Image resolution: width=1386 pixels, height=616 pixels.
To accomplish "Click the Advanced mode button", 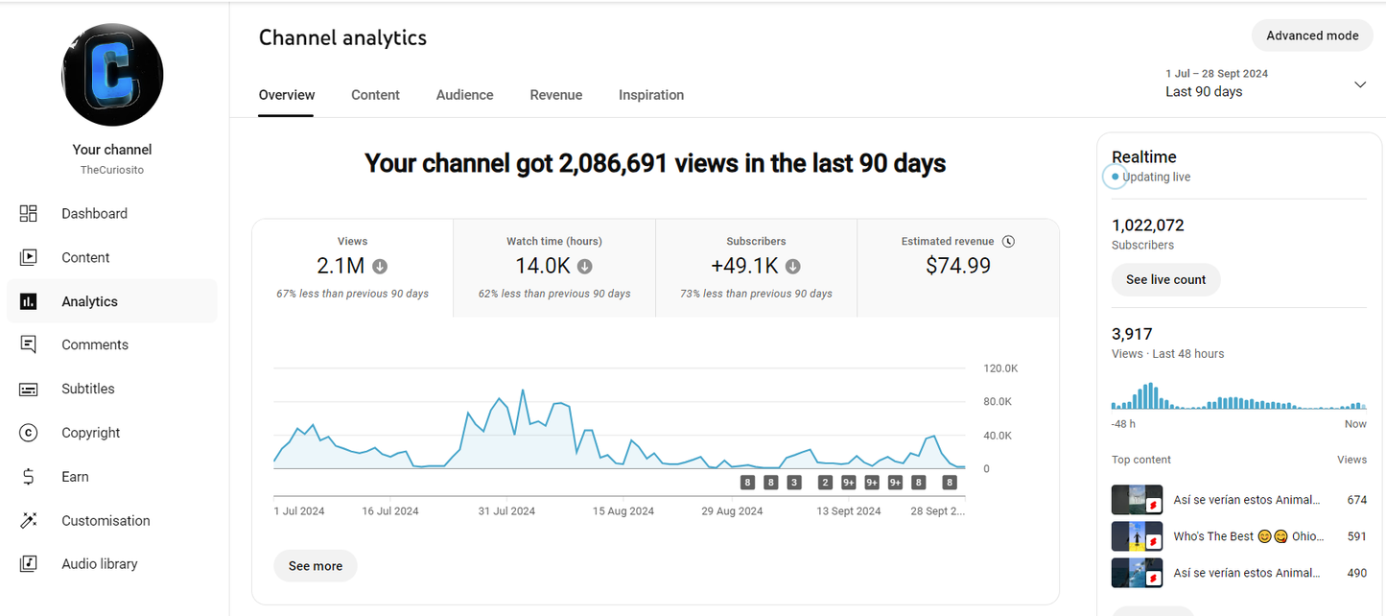I will click(1311, 36).
